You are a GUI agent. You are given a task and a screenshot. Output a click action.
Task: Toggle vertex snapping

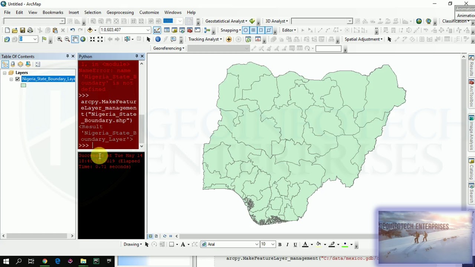261,30
